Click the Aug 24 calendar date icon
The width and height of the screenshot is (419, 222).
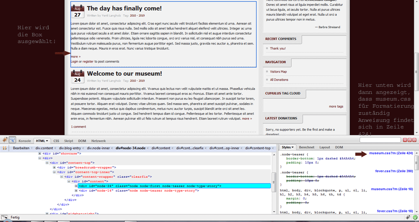pos(78,77)
